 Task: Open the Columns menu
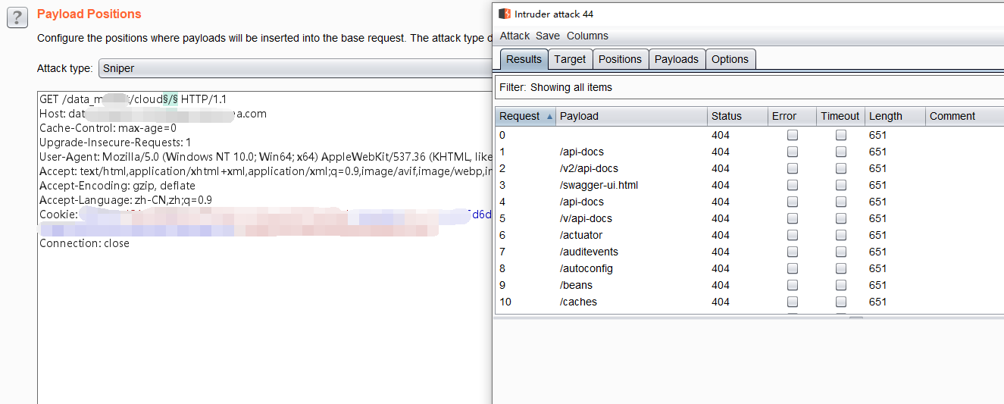587,36
